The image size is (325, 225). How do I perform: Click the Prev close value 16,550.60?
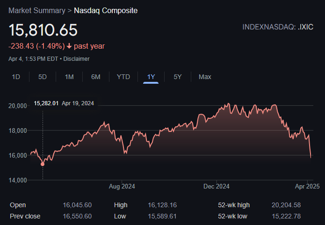77,216
